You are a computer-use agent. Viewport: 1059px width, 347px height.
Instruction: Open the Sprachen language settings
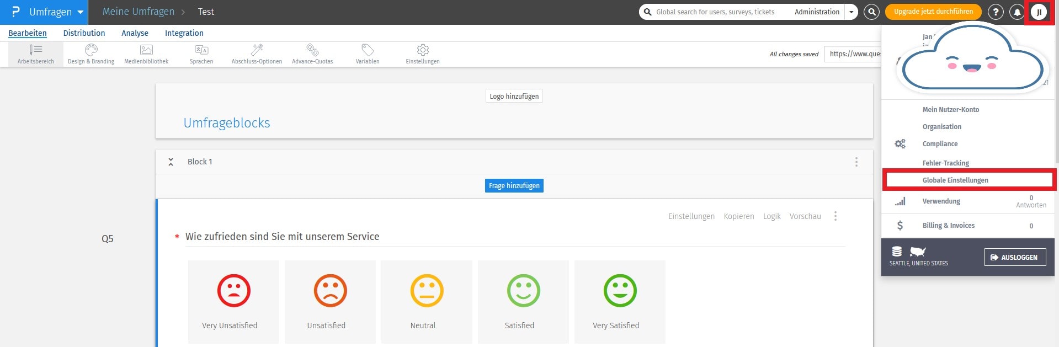[x=201, y=54]
